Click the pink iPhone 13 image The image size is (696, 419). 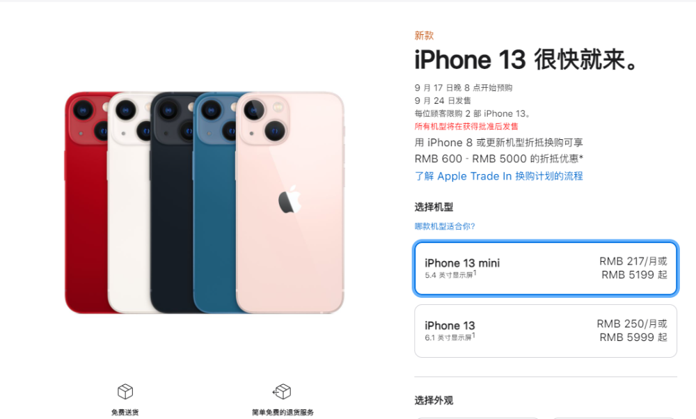pos(290,203)
